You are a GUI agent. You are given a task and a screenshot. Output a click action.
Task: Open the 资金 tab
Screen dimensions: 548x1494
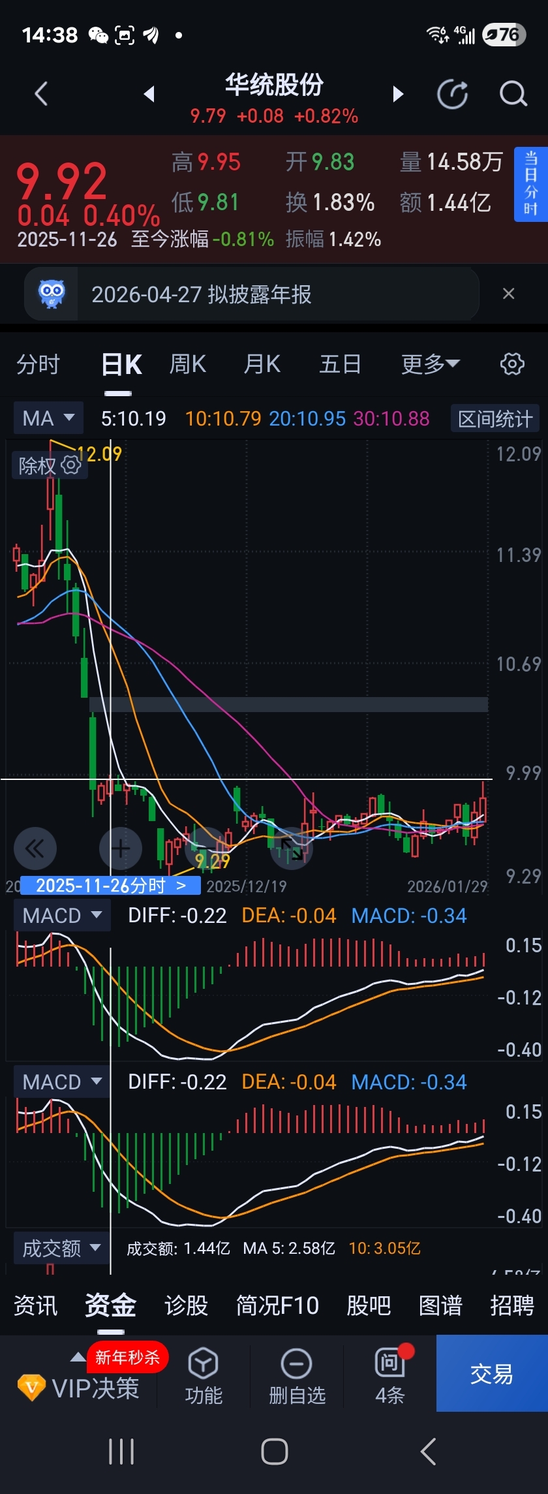[x=110, y=1305]
